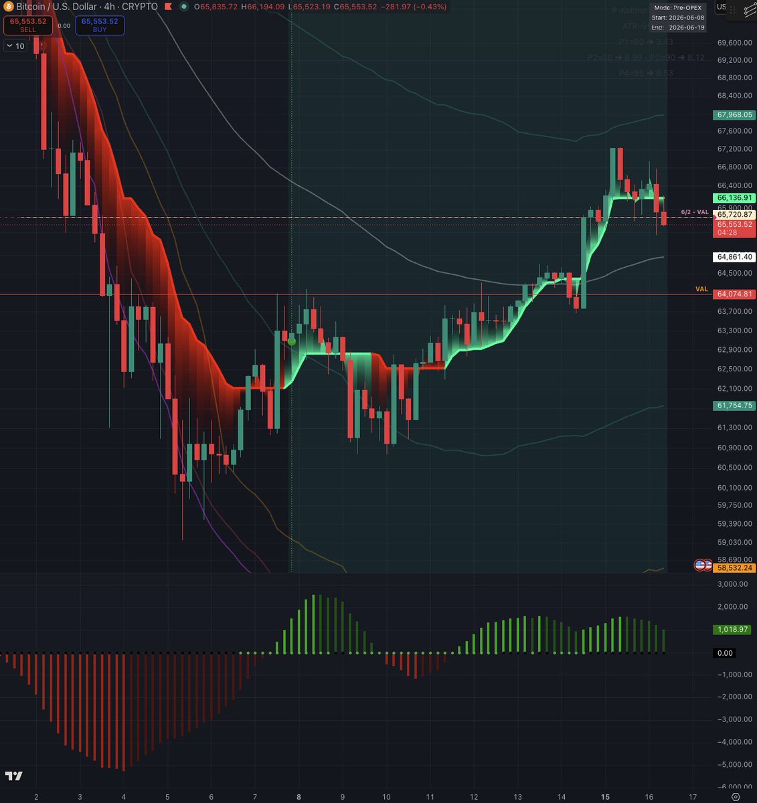The width and height of the screenshot is (757, 803).
Task: Click the −5,000.00 histogram axis label
Action: pyautogui.click(x=734, y=764)
